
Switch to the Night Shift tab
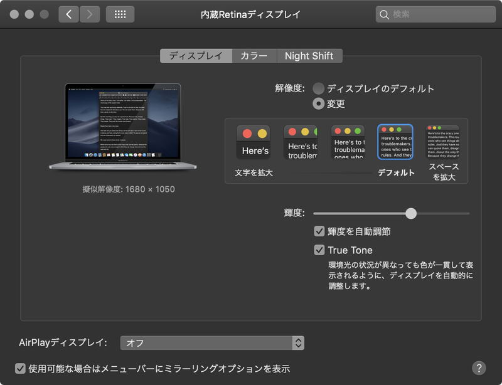pos(309,56)
